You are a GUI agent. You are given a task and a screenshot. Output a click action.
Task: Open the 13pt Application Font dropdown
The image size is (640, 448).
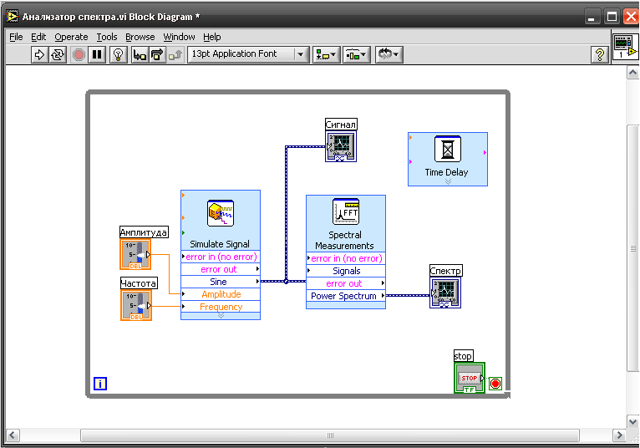tap(248, 53)
